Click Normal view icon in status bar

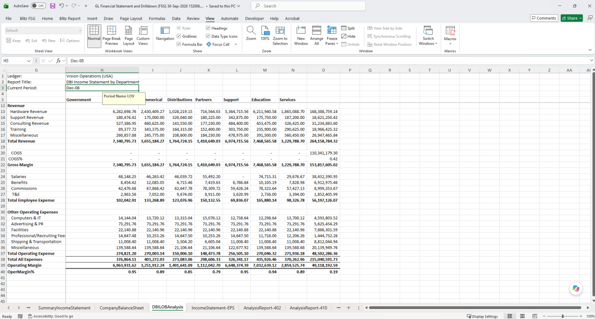tap(509, 316)
